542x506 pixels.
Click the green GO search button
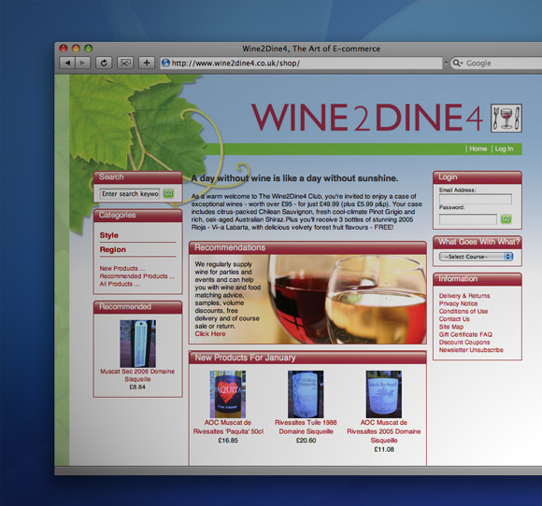click(x=168, y=193)
